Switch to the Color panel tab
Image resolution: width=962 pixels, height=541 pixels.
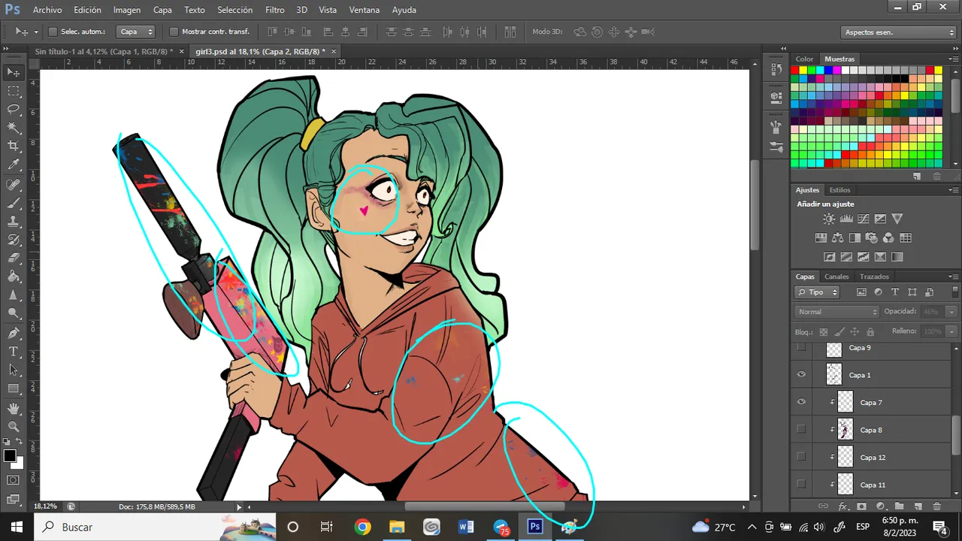coord(804,59)
